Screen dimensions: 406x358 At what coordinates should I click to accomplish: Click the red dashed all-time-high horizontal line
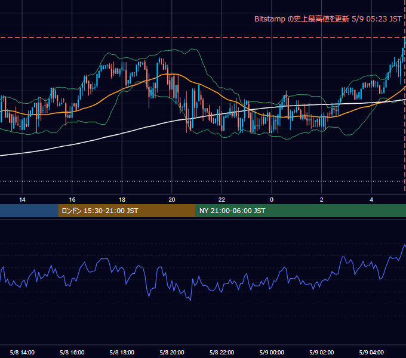point(202,38)
